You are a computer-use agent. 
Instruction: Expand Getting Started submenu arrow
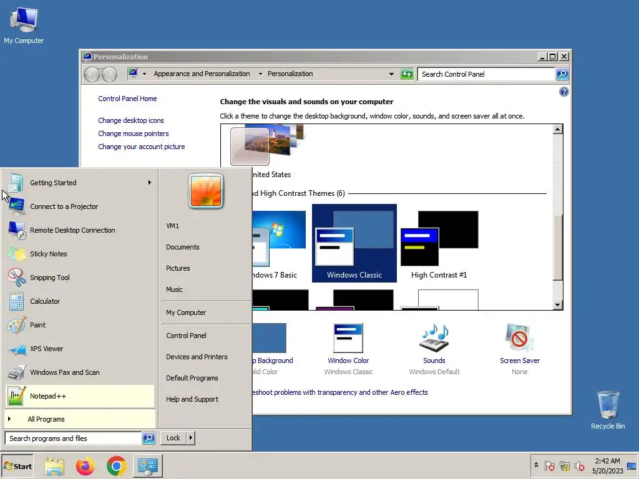click(x=150, y=183)
